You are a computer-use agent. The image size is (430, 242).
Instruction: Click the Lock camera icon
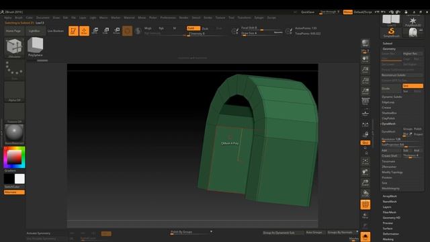point(365,134)
